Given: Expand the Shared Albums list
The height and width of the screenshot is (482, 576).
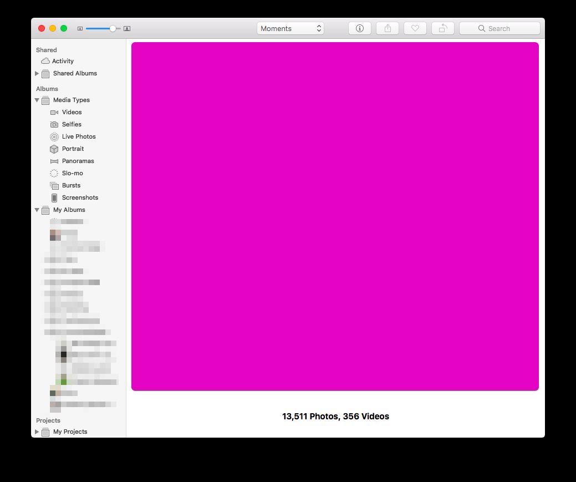Looking at the screenshot, I should coord(37,73).
